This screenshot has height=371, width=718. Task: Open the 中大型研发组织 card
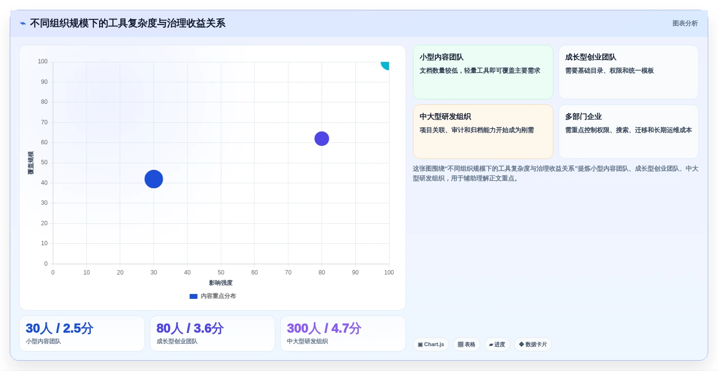click(483, 132)
